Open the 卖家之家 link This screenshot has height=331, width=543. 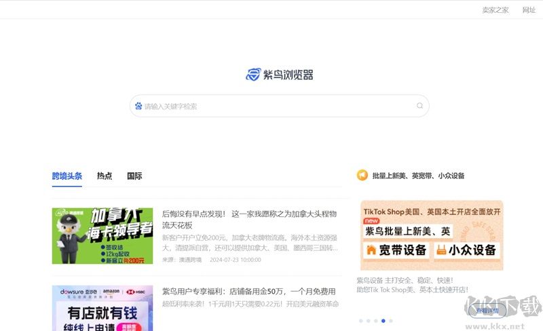point(495,10)
